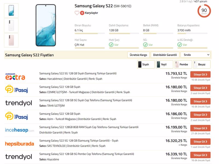Image resolution: width=219 pixels, height=164 pixels.
Task: Click Siteye Git for hepsiburada offer
Action: click(x=200, y=142)
